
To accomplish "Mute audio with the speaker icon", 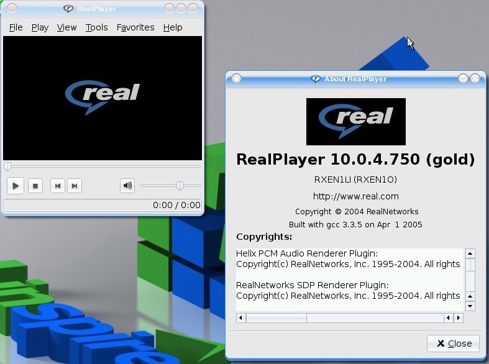I will [127, 185].
